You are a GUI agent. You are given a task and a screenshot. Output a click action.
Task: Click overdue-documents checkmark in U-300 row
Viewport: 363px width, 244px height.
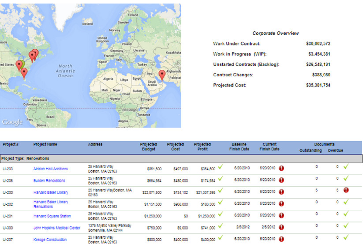[346, 226]
